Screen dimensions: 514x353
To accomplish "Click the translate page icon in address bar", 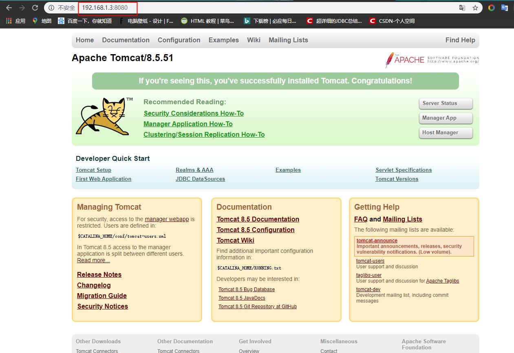I will 462,8.
